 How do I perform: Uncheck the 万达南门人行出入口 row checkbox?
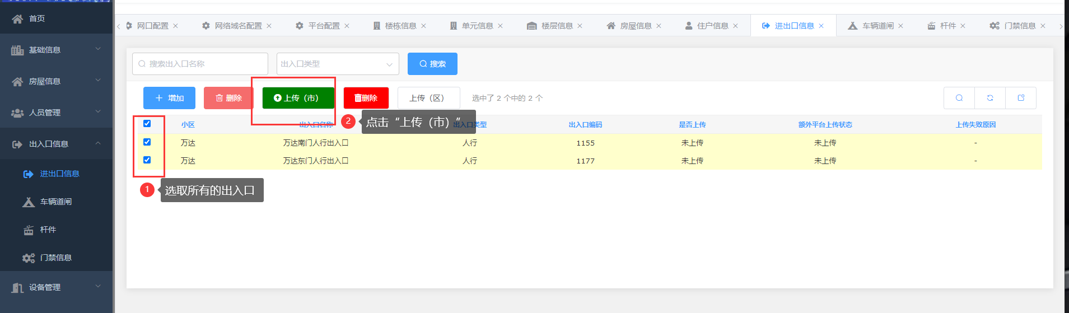pos(147,142)
